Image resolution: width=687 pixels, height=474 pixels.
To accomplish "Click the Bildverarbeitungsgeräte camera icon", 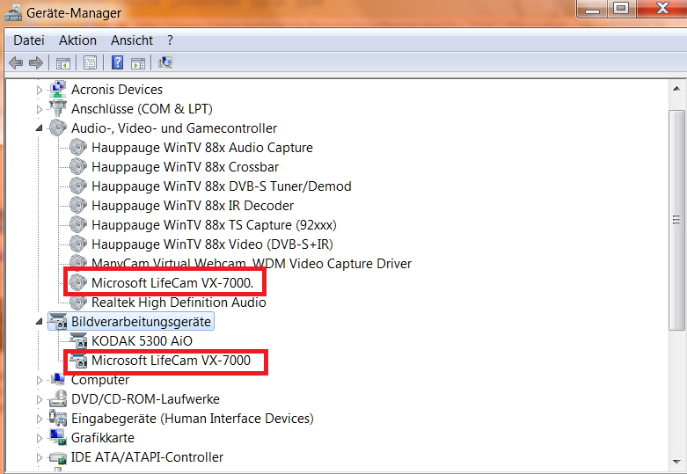I will (58, 322).
